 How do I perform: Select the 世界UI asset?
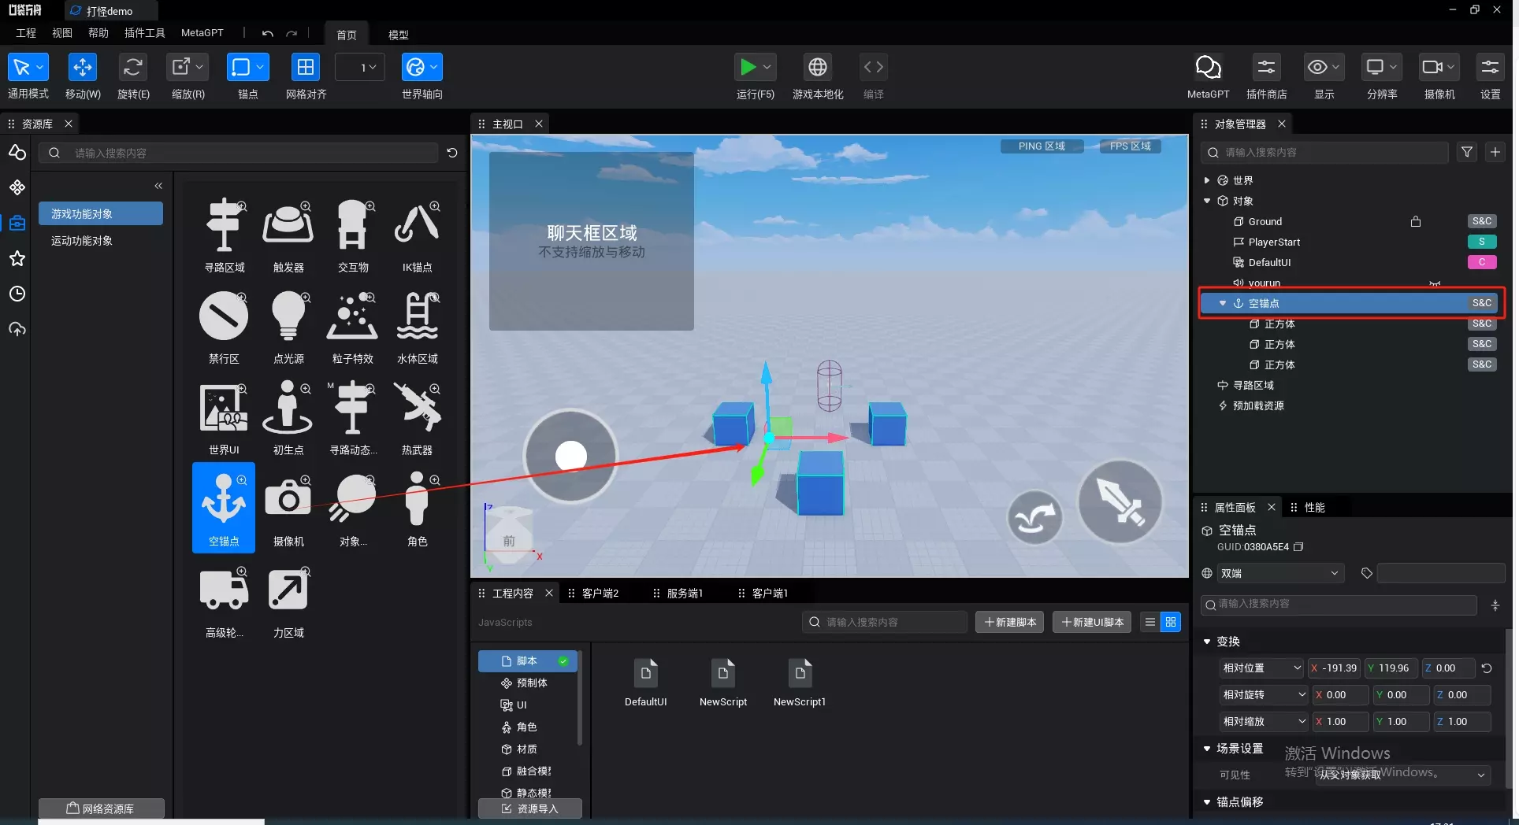(x=225, y=417)
